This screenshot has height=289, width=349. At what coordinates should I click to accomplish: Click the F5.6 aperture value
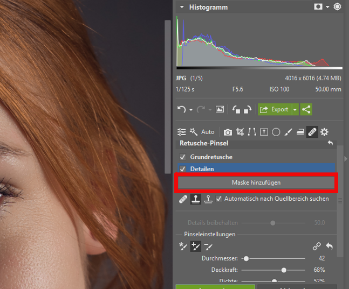tap(238, 89)
